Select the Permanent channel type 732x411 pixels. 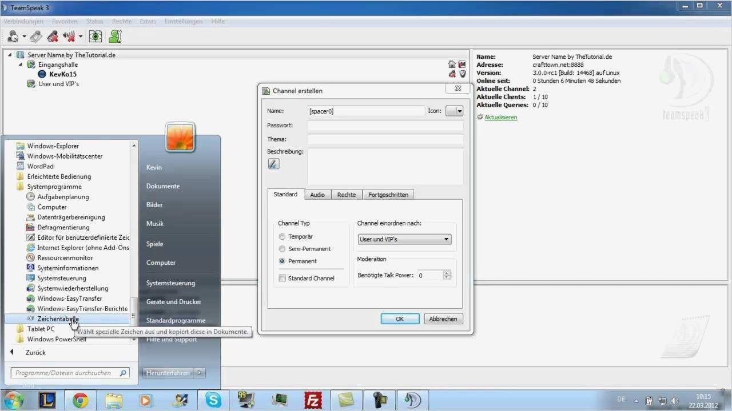point(282,261)
